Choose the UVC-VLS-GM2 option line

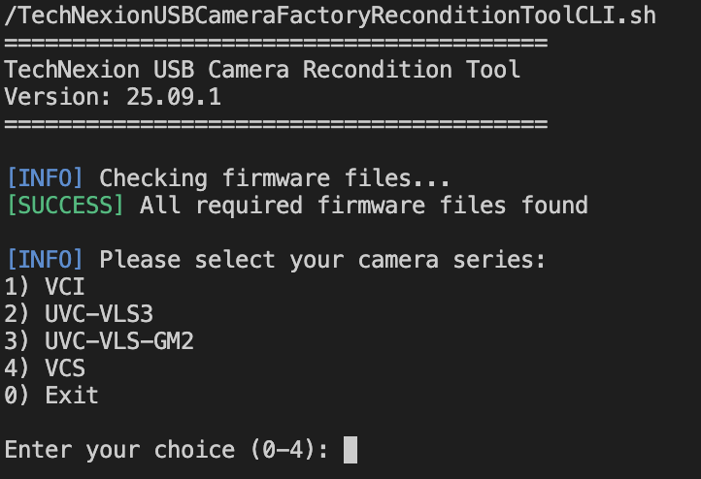click(x=99, y=341)
